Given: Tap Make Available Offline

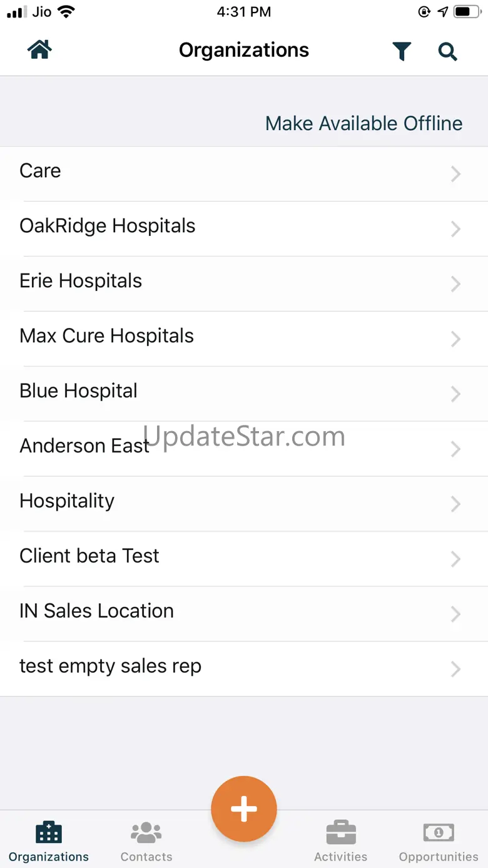Looking at the screenshot, I should [364, 123].
